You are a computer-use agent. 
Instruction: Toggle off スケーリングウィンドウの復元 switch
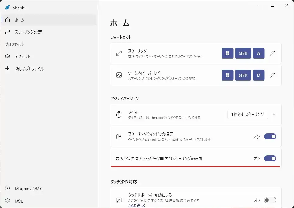tap(270, 136)
